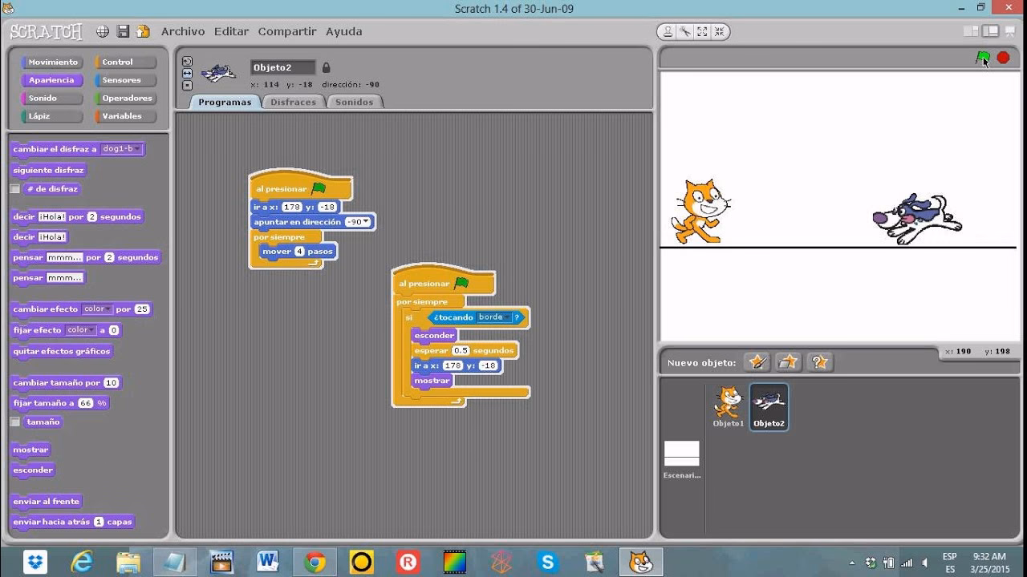Switch to the Programas tab
Viewport: 1027px width, 577px height.
[225, 102]
